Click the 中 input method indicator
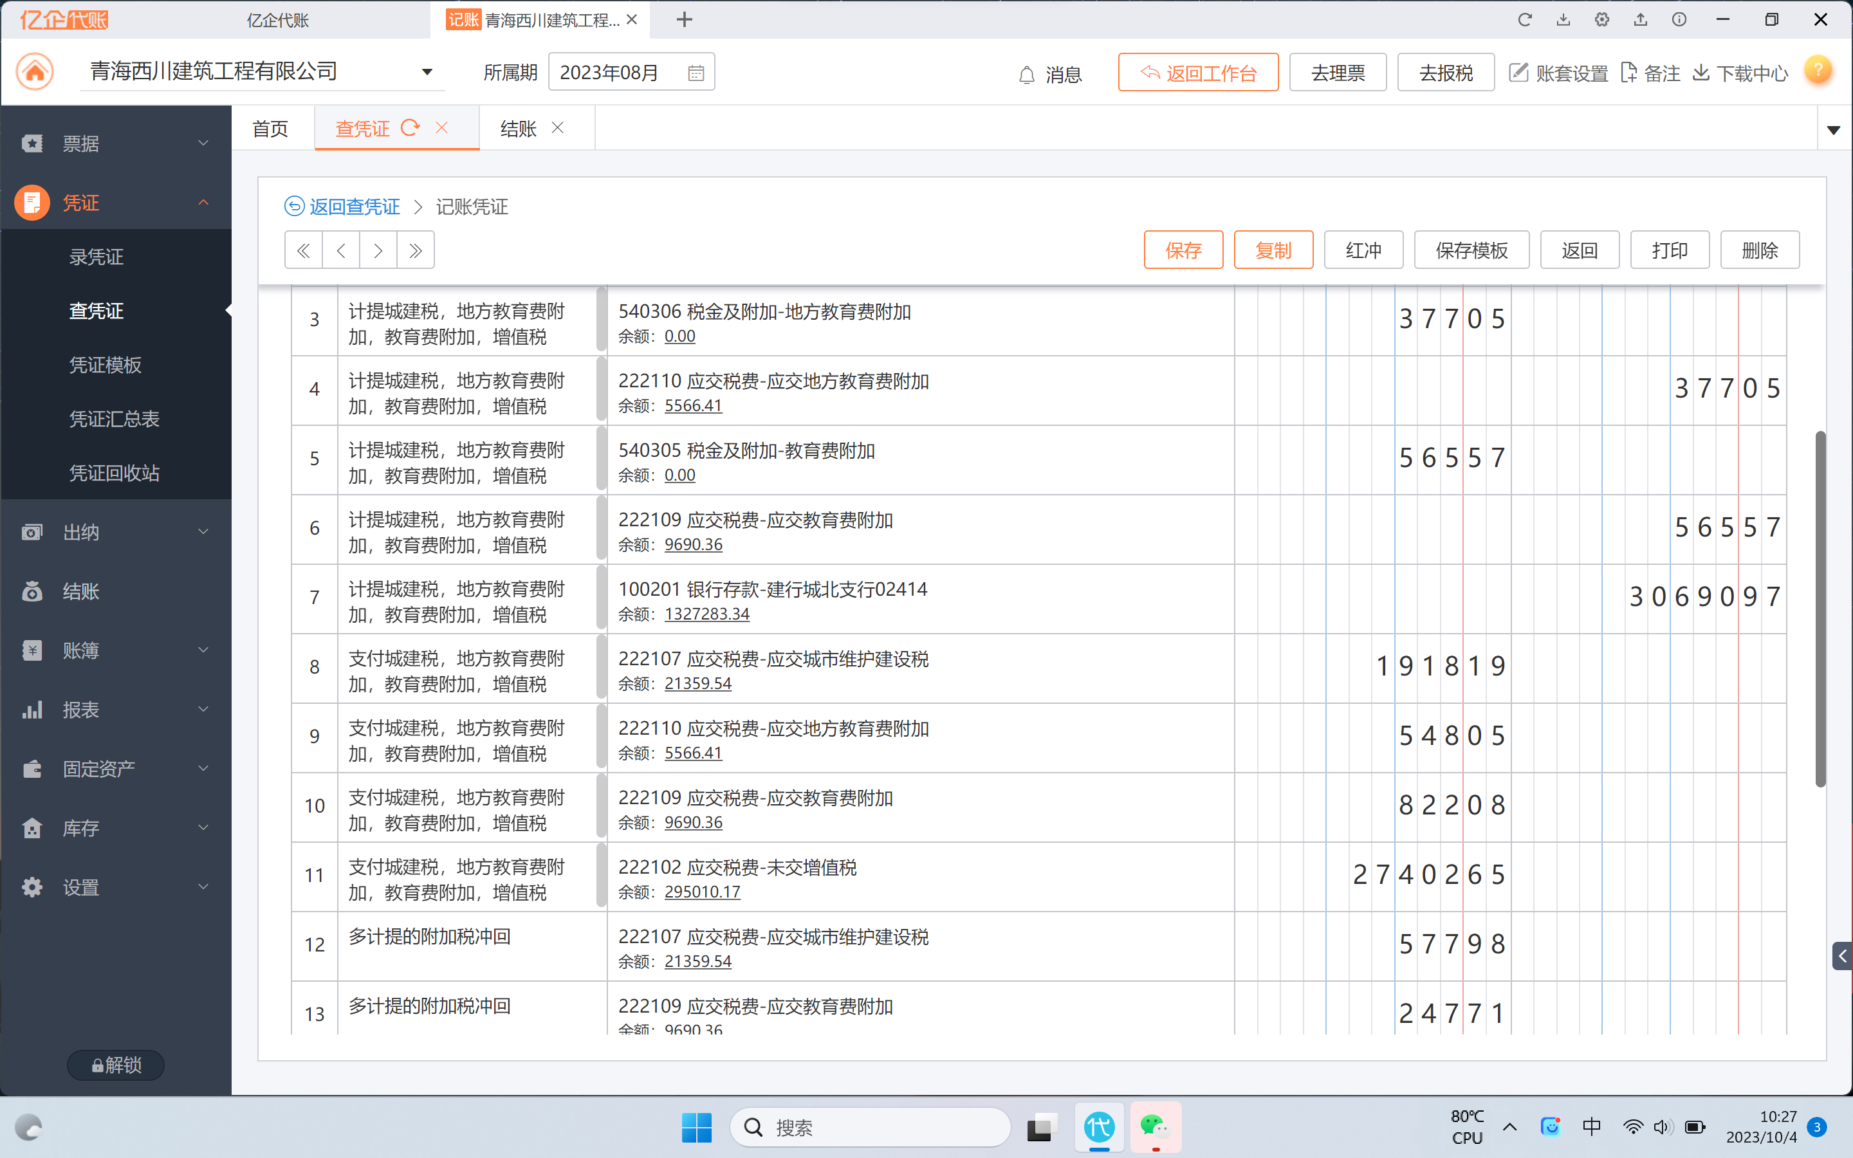Screen dimensions: 1853x1158 (1591, 1126)
